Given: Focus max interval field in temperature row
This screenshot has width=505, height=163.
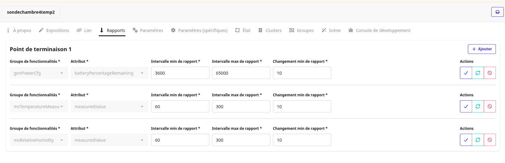Looking at the screenshot, I should coord(241,106).
